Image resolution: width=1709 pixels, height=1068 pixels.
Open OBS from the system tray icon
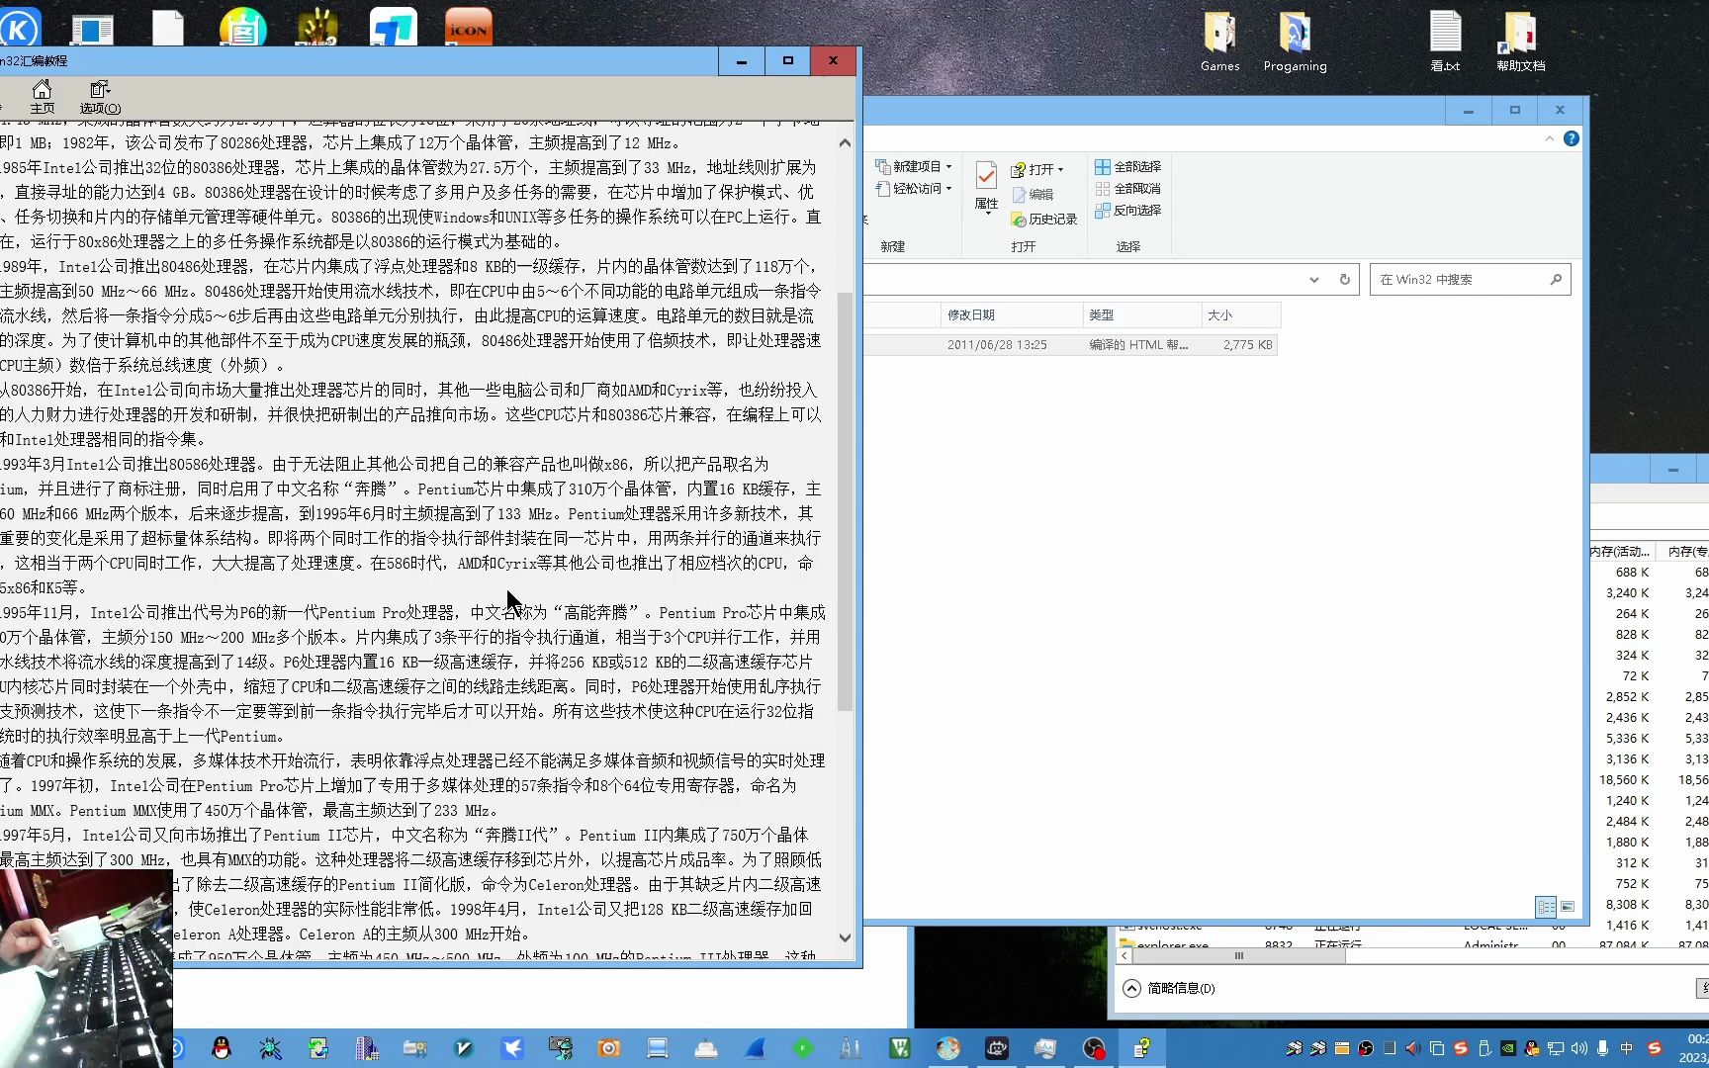[x=1366, y=1048]
